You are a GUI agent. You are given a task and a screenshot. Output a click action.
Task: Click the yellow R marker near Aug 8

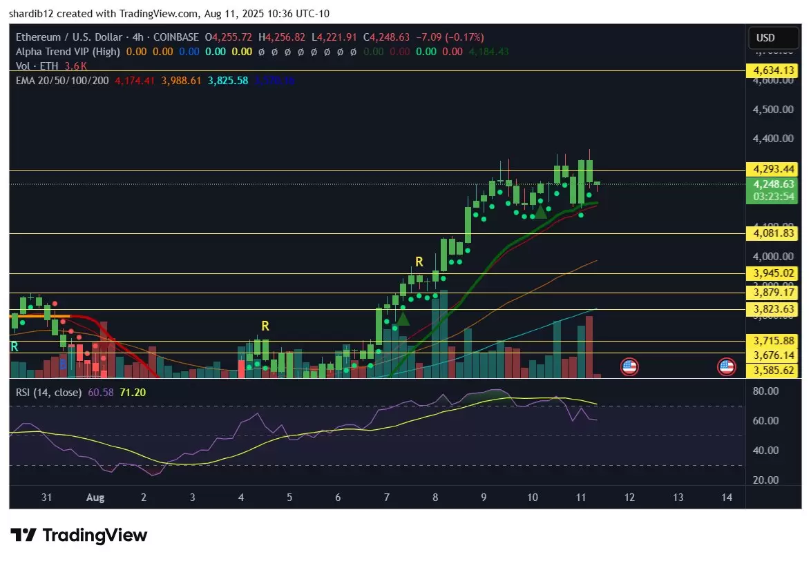(x=419, y=262)
